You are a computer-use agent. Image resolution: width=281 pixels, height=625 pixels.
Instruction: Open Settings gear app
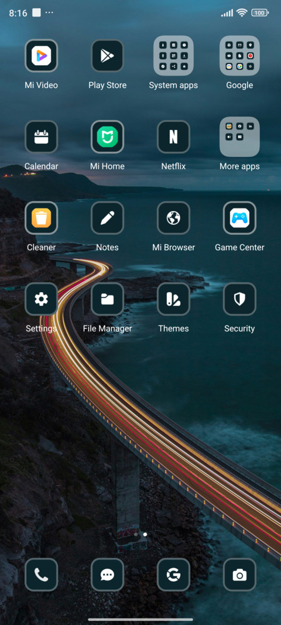point(42,299)
